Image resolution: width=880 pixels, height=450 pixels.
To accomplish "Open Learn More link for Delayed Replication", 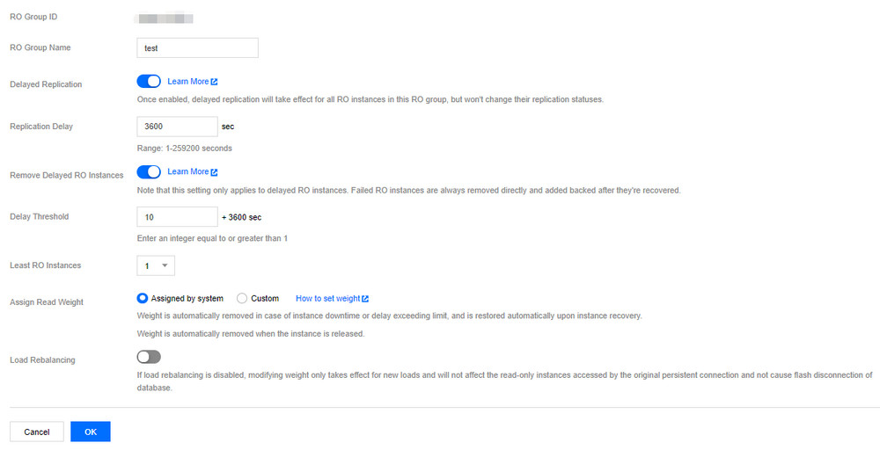I will click(187, 82).
